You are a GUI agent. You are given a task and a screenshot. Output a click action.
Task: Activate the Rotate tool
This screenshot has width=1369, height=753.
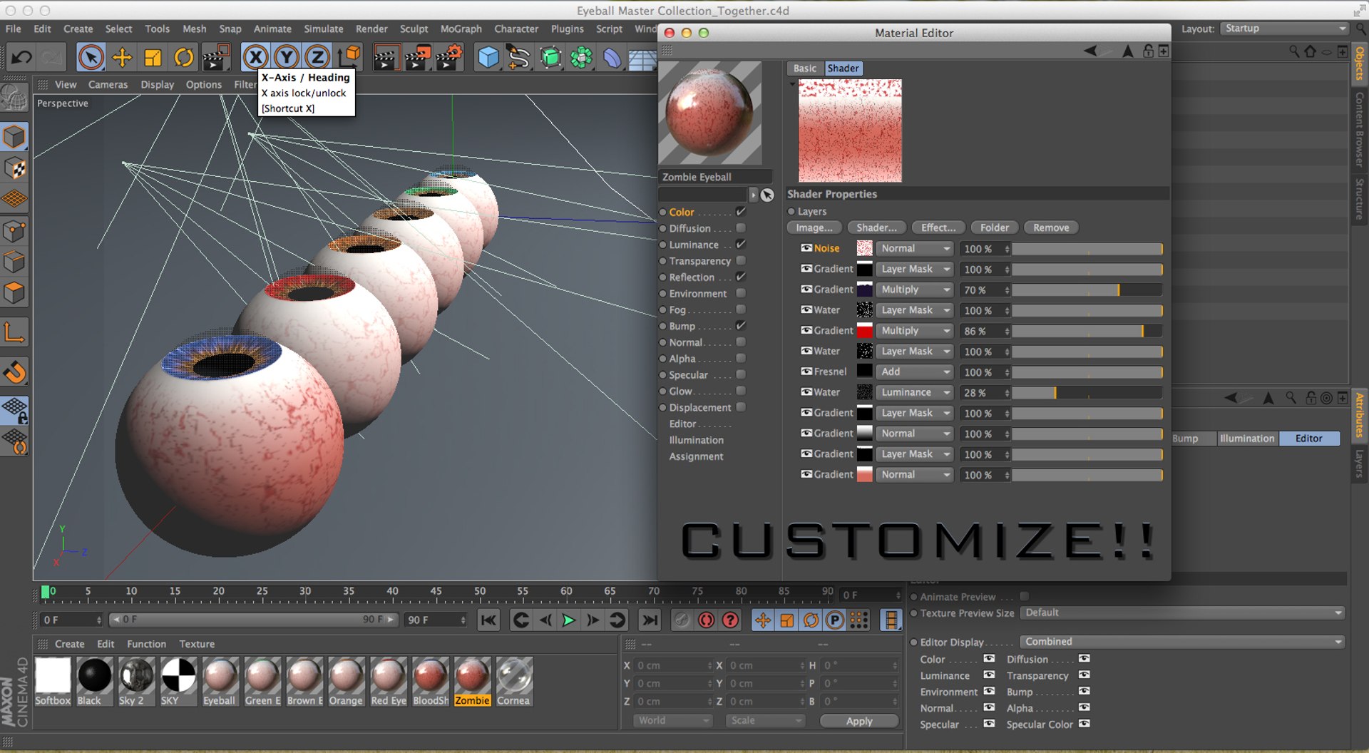click(x=184, y=57)
